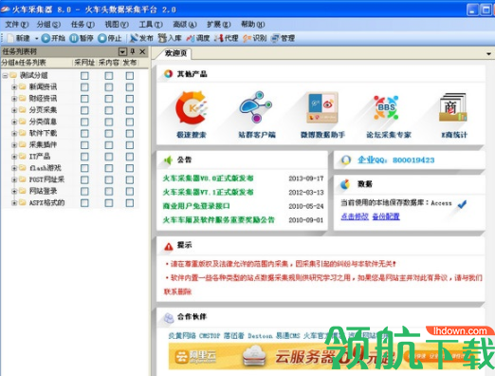495x376 pixels.
Task: Click the 点击修改 database link
Action: [355, 216]
